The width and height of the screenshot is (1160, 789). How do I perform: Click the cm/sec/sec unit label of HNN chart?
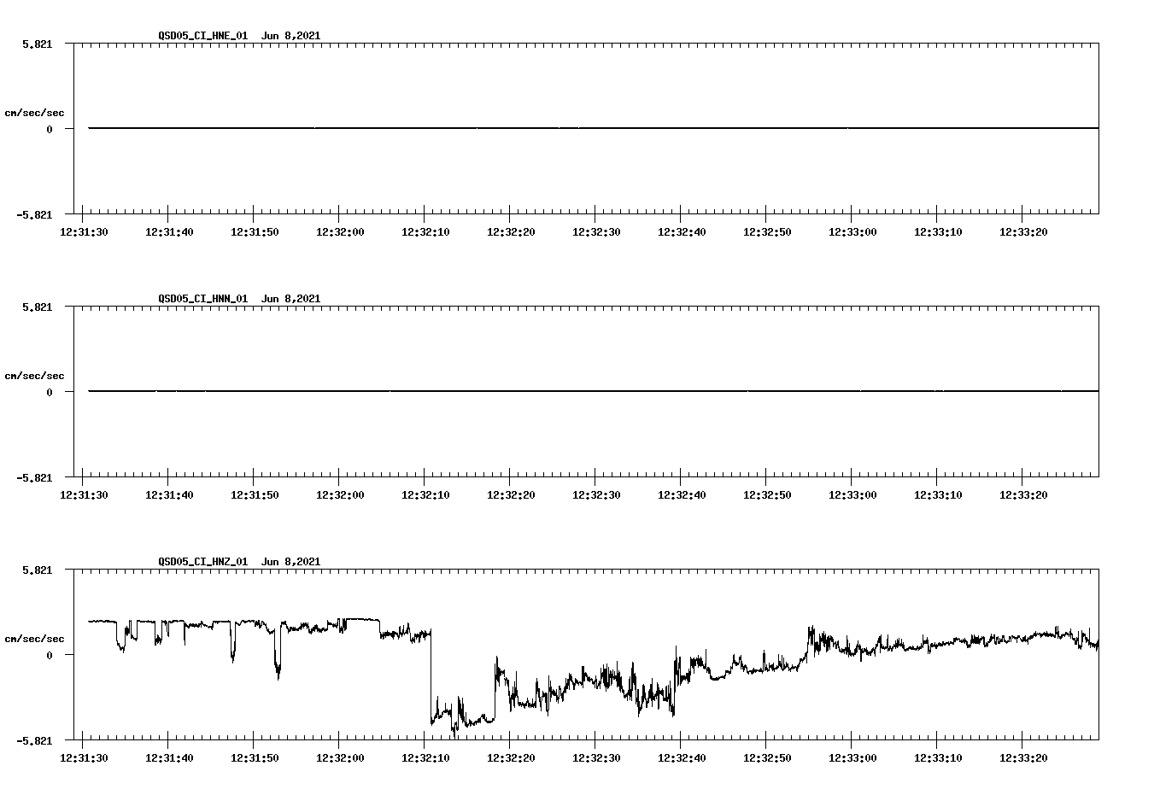34,376
